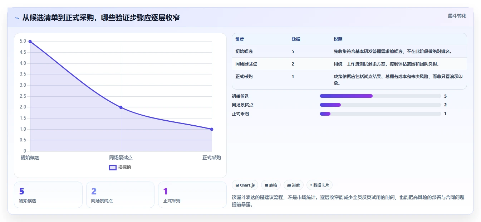Click the description starting 先收集符合基本研发管理需求
Screen dimensions: 481x222
(x=393, y=52)
